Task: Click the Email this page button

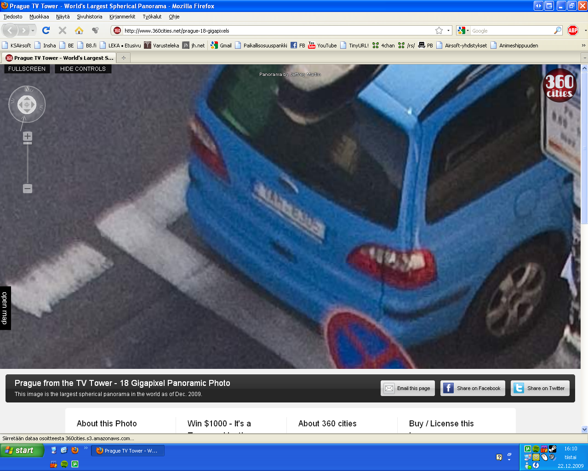Action: pos(408,388)
